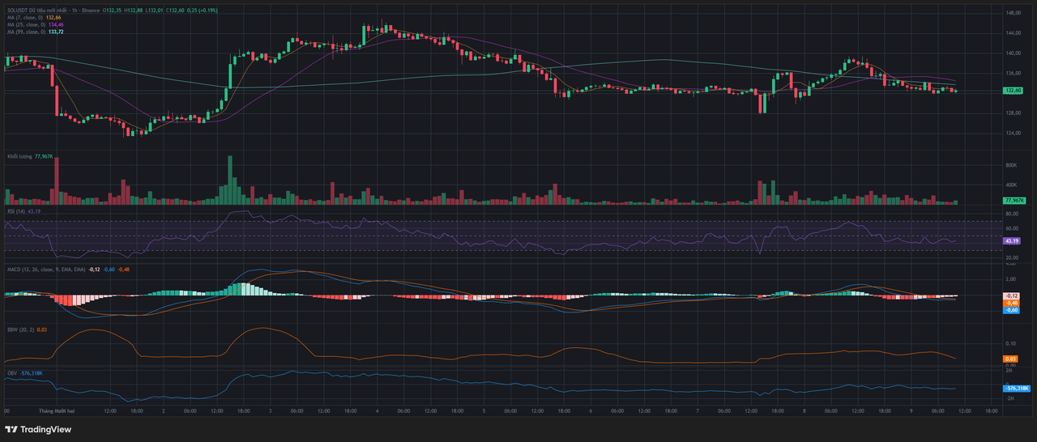
Task: Click the MA 25 value 134,46
Action: pos(56,25)
